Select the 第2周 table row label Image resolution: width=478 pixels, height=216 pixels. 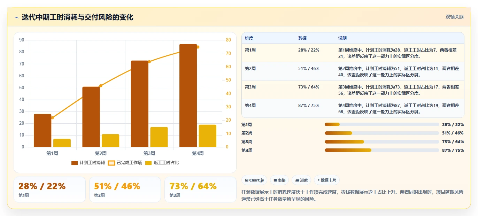point(250,69)
